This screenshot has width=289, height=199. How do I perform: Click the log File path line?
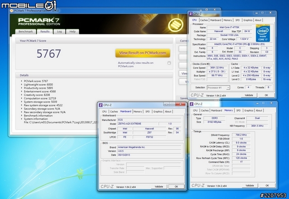click(x=61, y=123)
